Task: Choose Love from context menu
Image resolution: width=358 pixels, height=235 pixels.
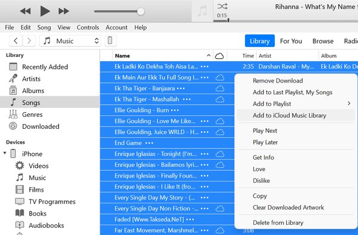Action: (x=296, y=169)
